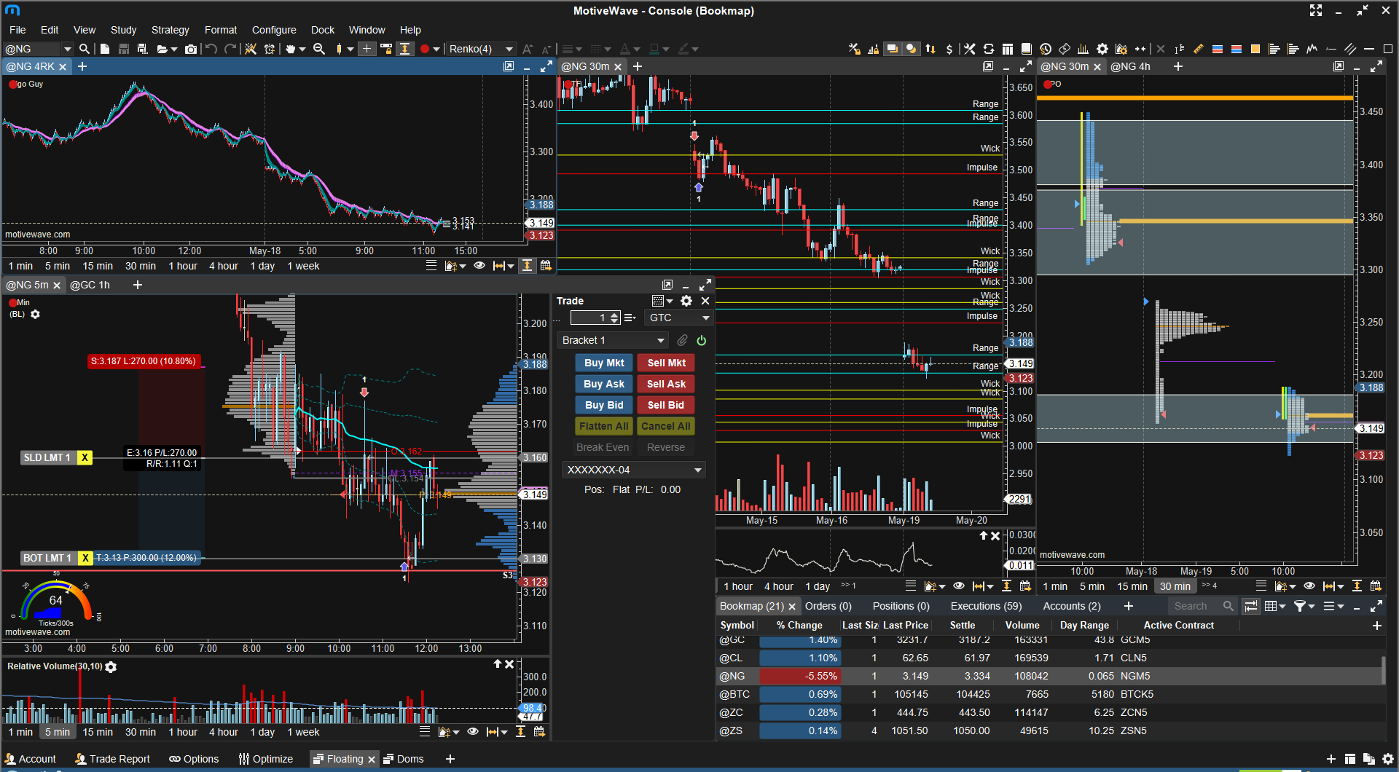Click the refresh sync icon in toolbar
This screenshot has width=1399, height=772.
pos(989,49)
